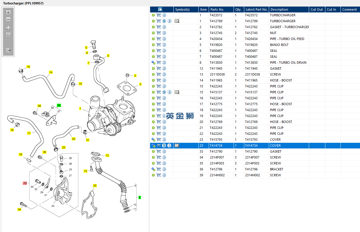Open symbol book icon in selected T414734 row
Screen dimensions: 360x232
[x=177, y=145]
